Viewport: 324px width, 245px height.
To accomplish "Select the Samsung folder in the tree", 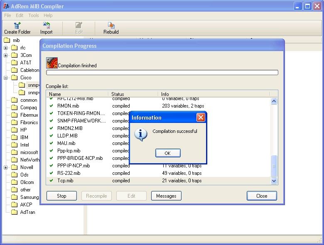I will tap(29, 197).
